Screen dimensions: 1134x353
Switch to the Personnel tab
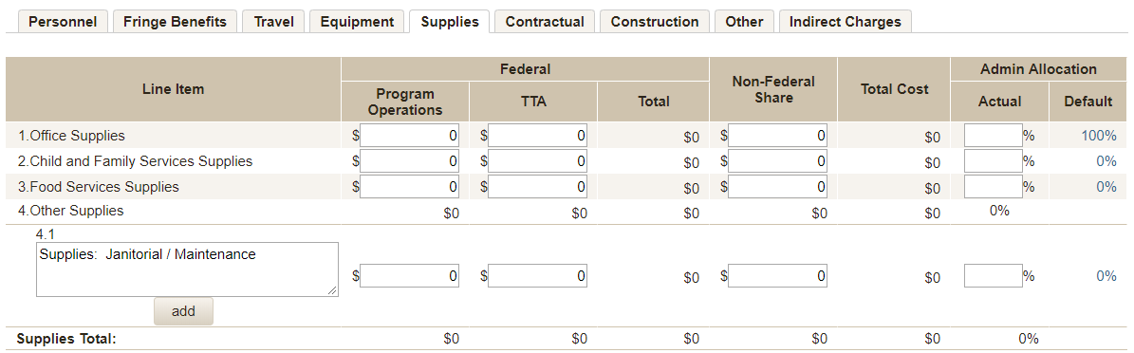point(63,21)
